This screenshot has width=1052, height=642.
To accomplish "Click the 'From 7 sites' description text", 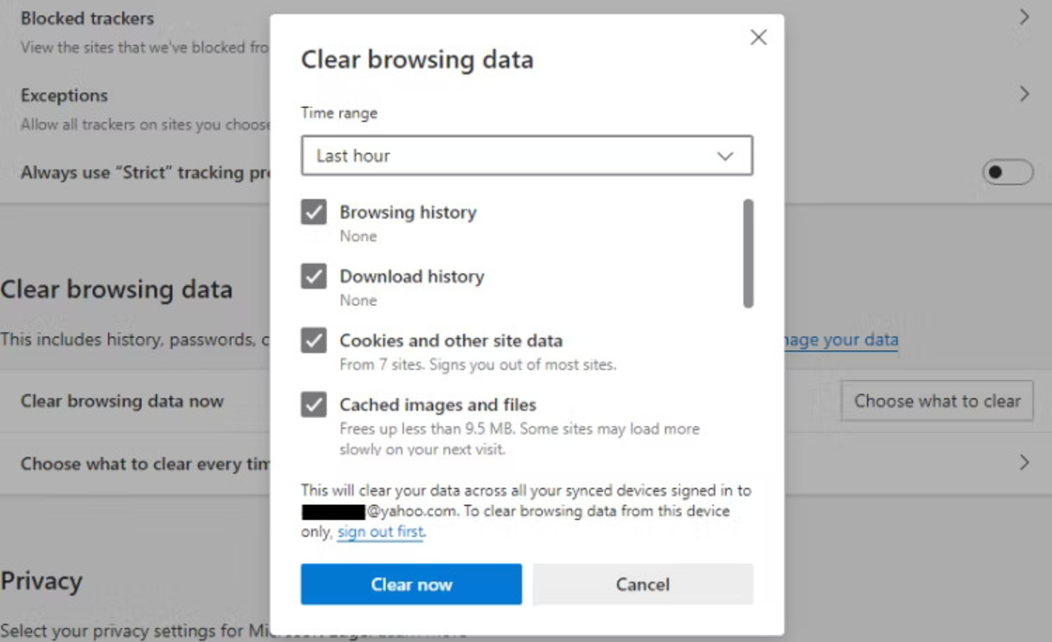I will pyautogui.click(x=477, y=364).
